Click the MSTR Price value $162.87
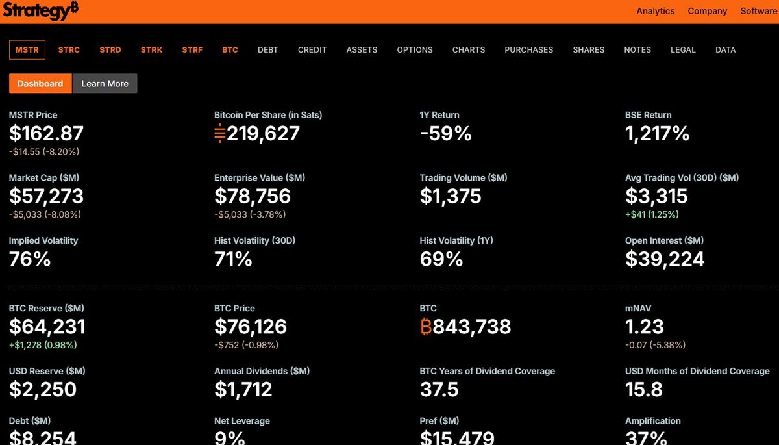779x445 pixels. [46, 134]
